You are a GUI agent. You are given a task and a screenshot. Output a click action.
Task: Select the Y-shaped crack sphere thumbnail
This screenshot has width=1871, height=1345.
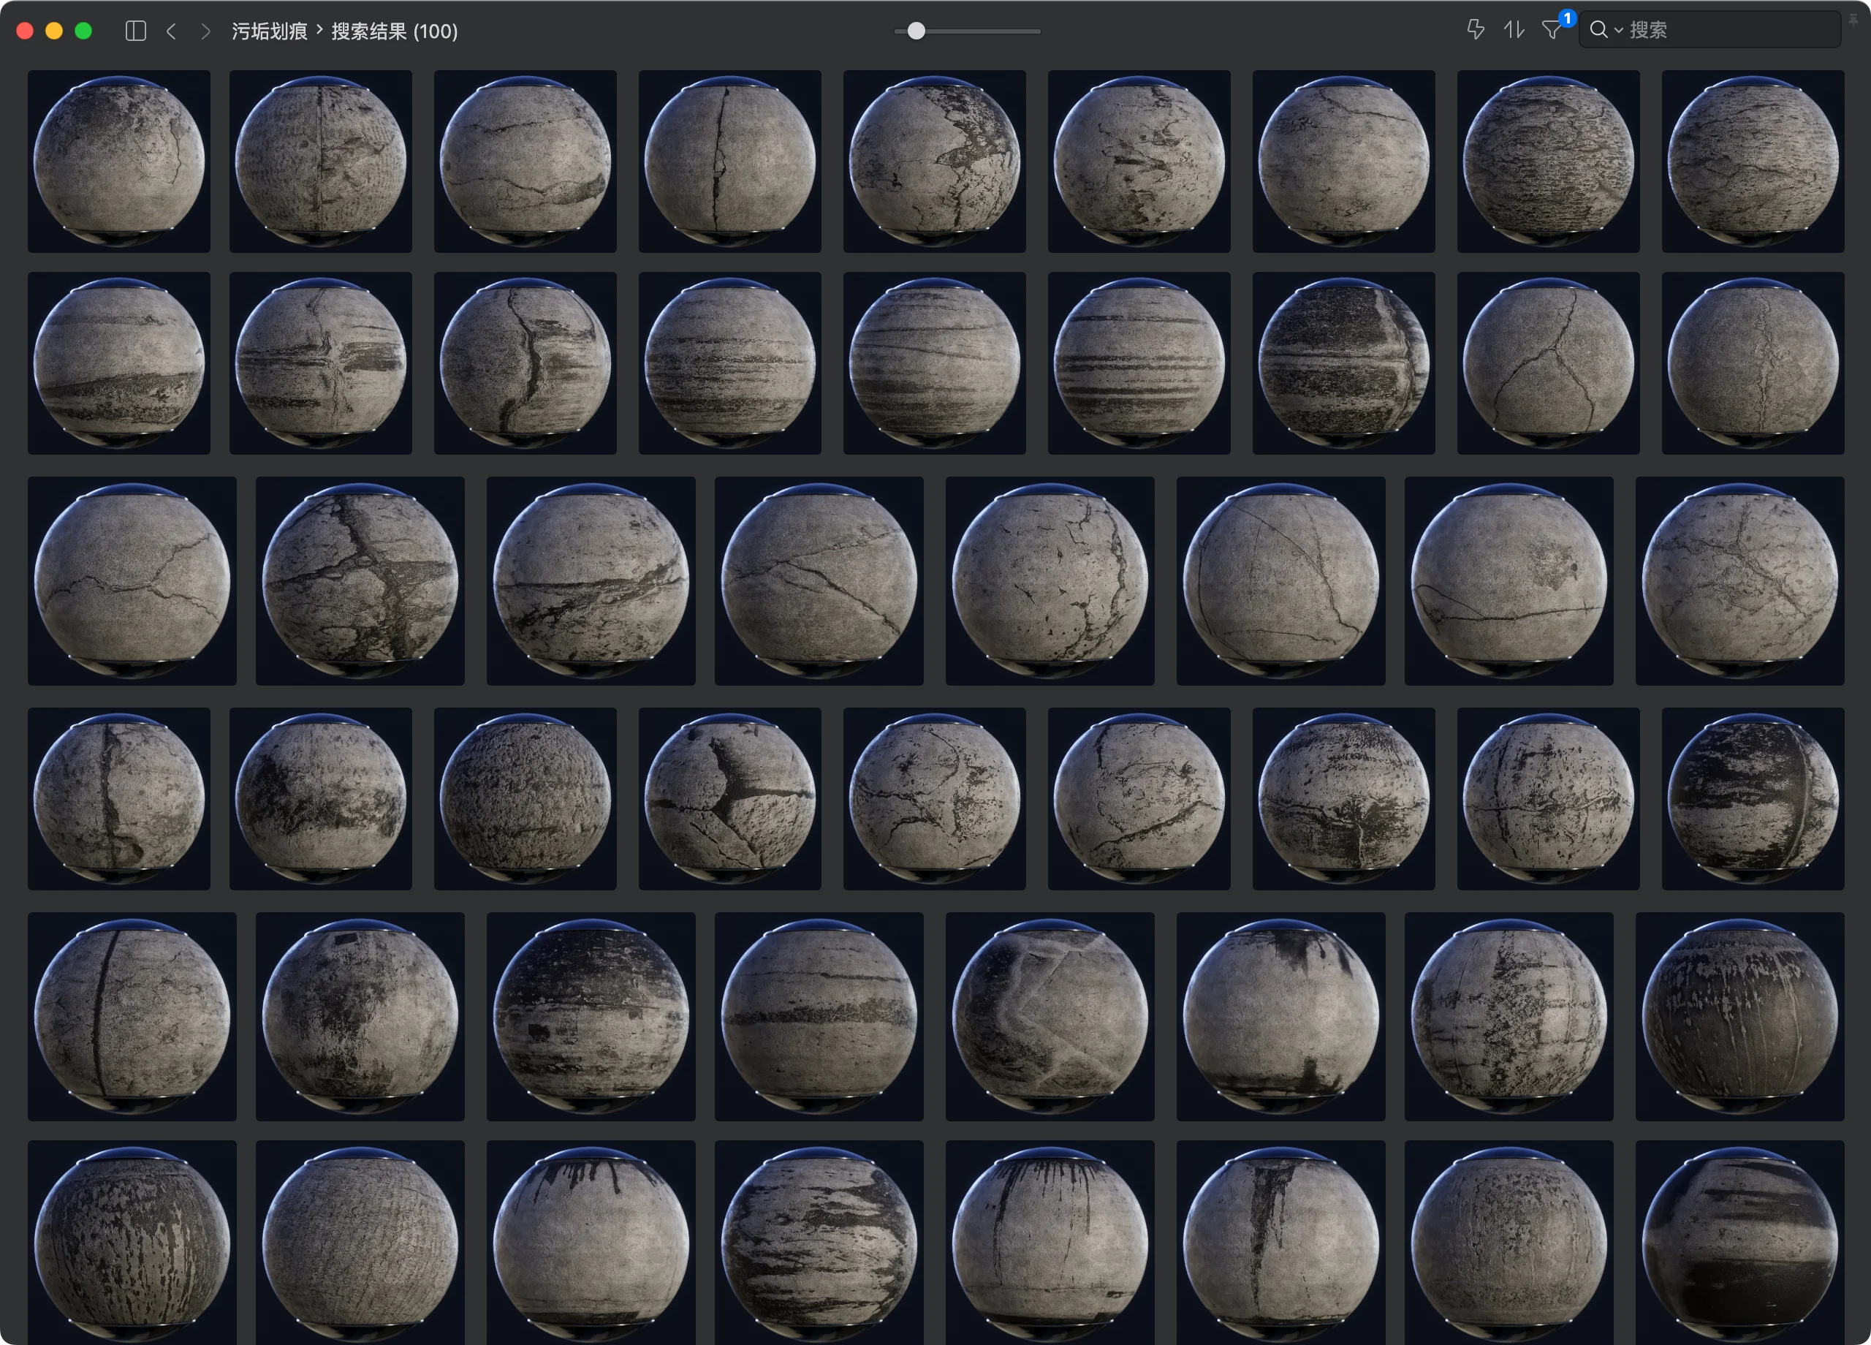coord(729,798)
